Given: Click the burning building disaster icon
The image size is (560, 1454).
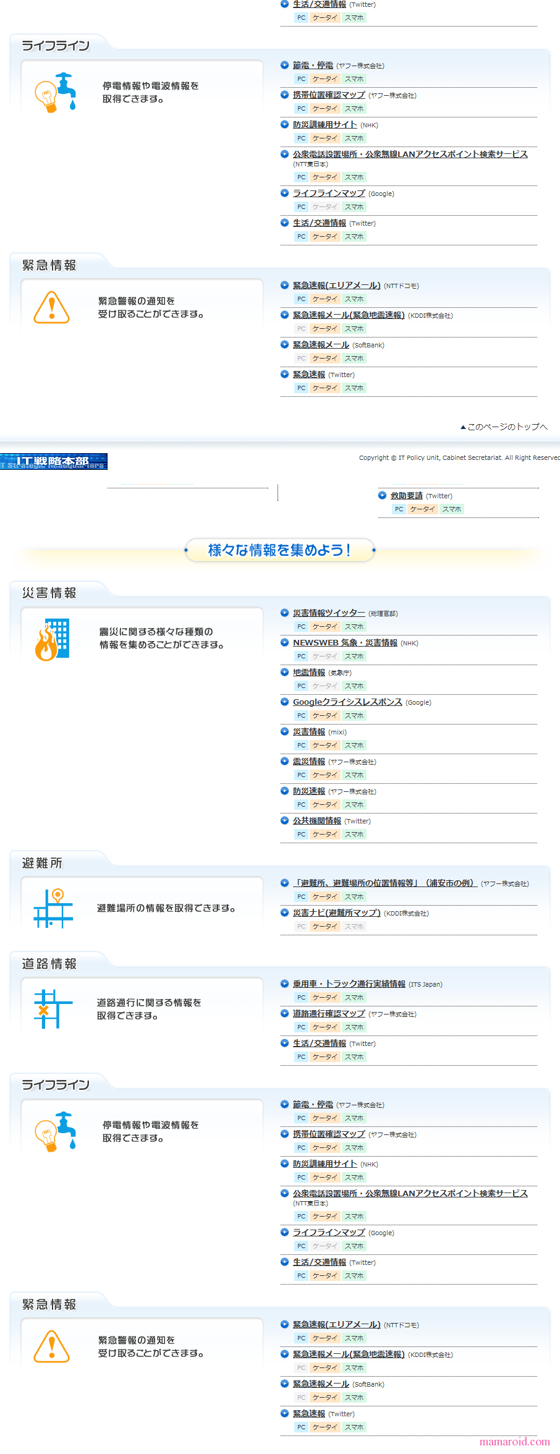Looking at the screenshot, I should click(x=52, y=639).
